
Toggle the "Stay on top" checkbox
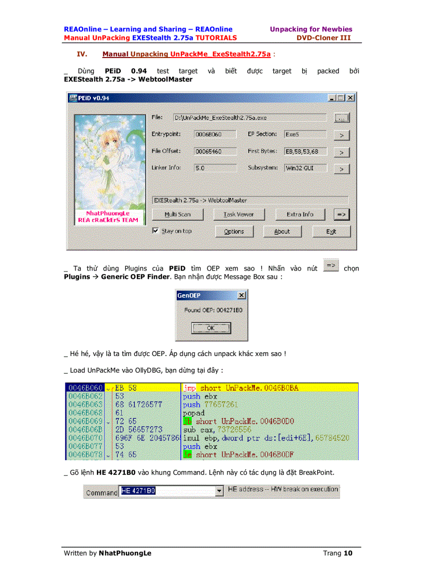(156, 231)
